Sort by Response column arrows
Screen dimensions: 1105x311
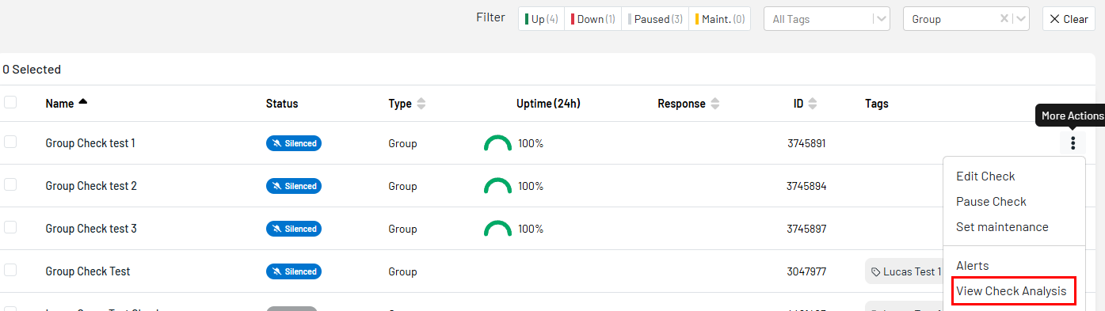coord(715,104)
